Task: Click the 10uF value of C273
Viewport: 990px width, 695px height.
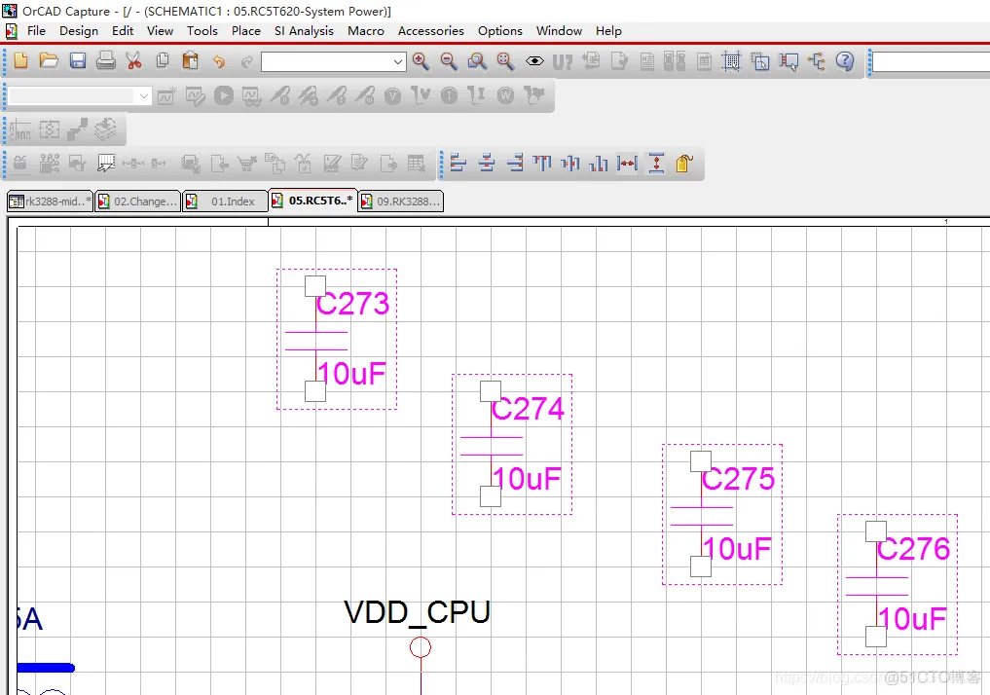Action: pyautogui.click(x=351, y=374)
